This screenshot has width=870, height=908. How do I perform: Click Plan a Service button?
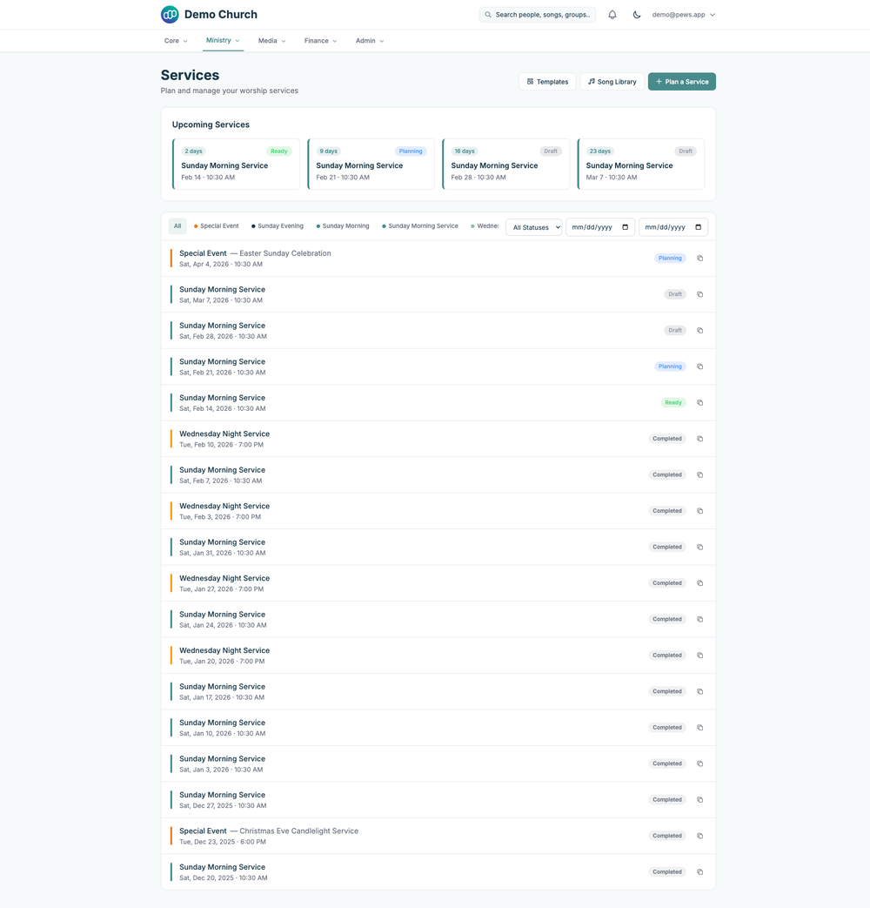point(682,82)
